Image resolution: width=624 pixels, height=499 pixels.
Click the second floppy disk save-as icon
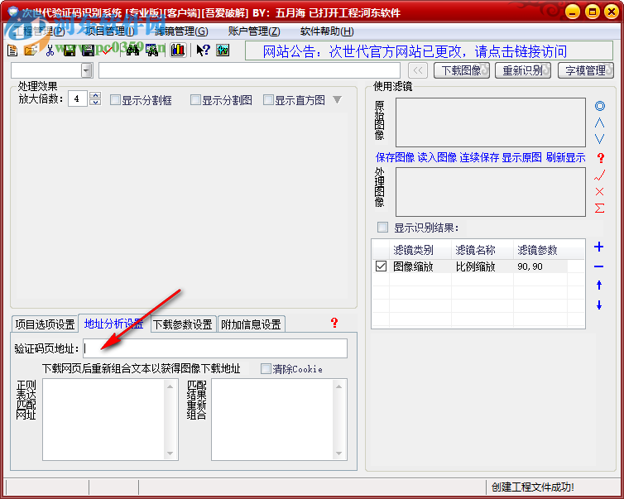88,50
